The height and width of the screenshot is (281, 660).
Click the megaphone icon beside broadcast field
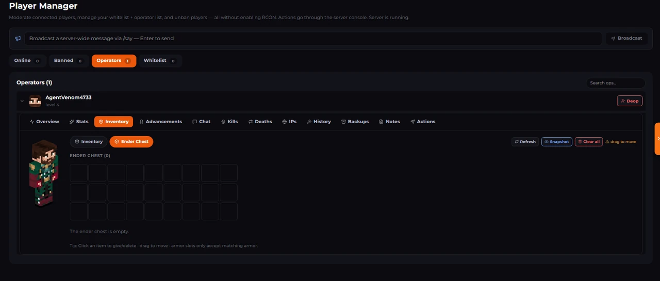click(x=18, y=39)
